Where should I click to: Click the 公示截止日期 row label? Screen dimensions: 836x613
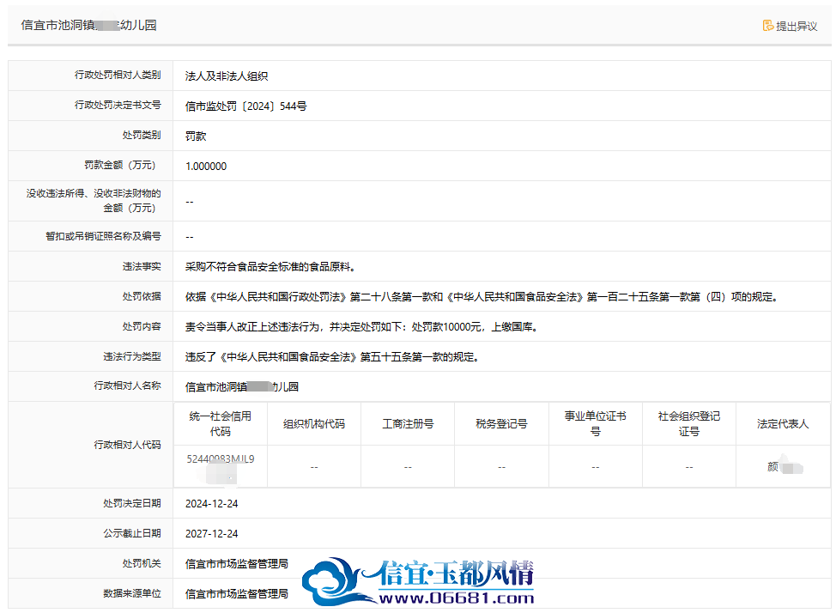point(132,533)
